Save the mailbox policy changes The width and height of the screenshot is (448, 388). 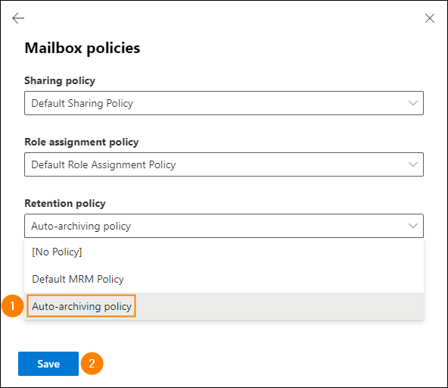click(48, 364)
